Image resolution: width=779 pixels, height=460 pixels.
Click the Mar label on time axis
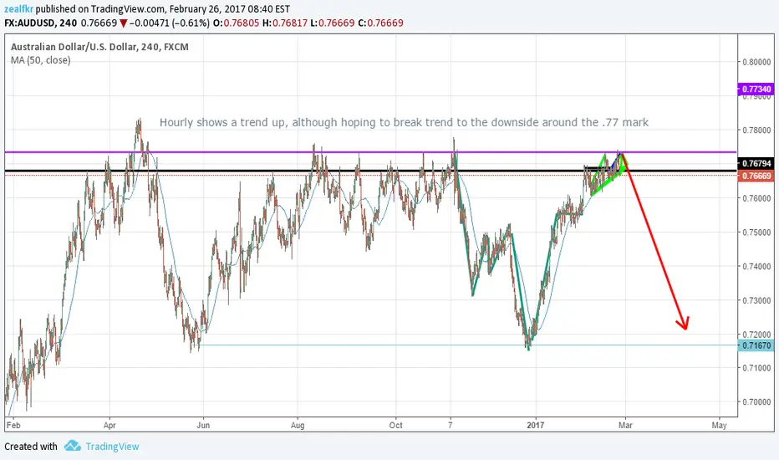point(625,425)
